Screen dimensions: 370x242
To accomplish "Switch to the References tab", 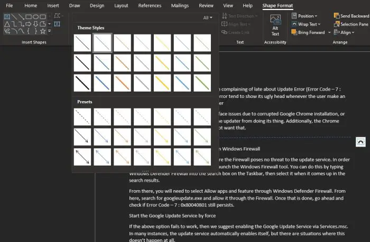I will coord(150,5).
